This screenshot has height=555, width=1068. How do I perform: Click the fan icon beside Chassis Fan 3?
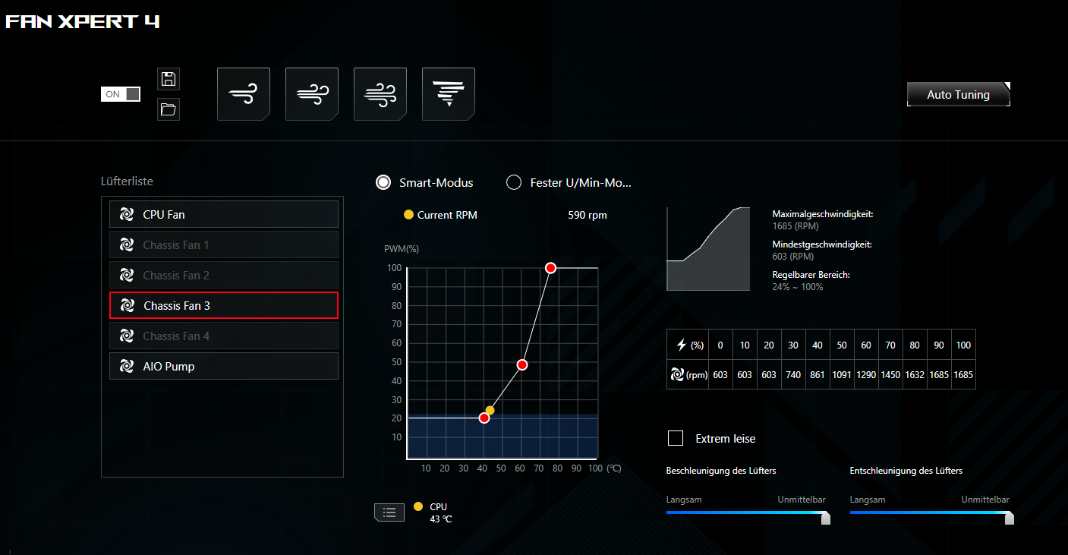(127, 306)
